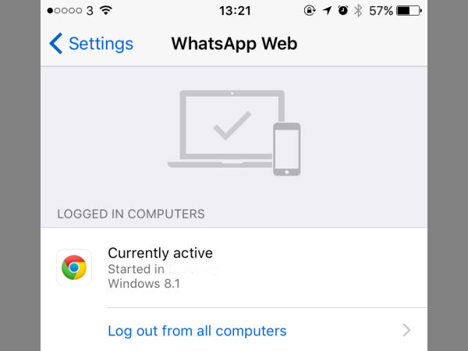
Task: Log out from all computers
Action: 197,331
